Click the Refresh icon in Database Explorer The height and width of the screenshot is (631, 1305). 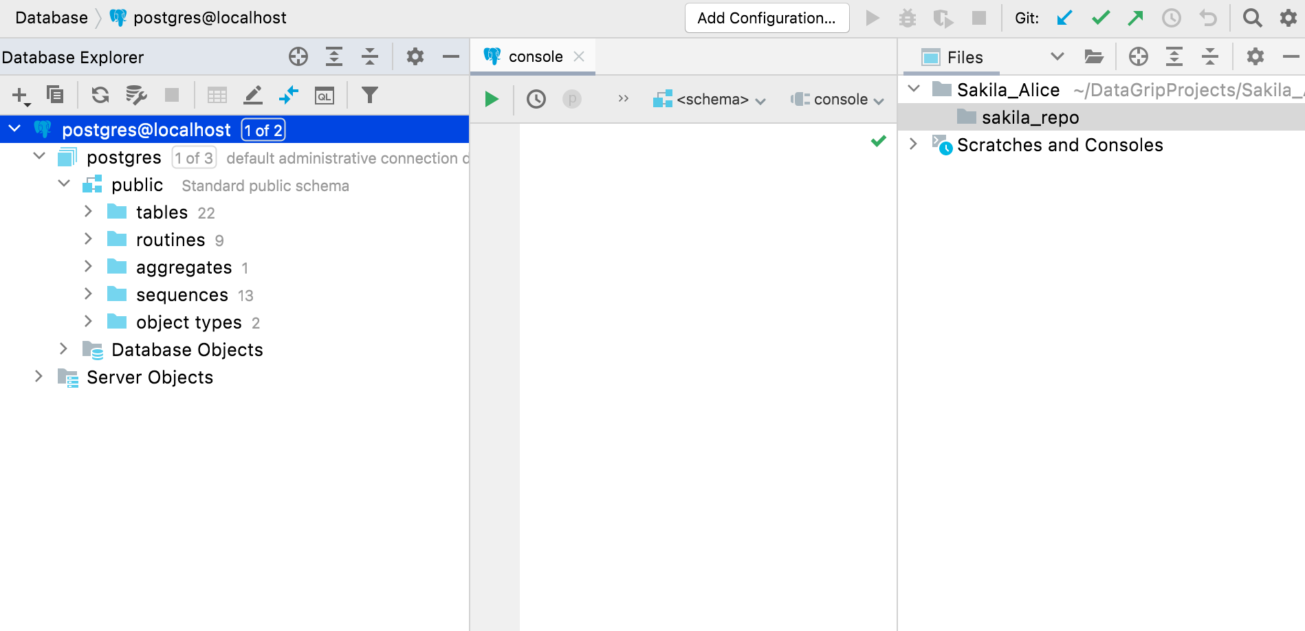click(x=100, y=95)
